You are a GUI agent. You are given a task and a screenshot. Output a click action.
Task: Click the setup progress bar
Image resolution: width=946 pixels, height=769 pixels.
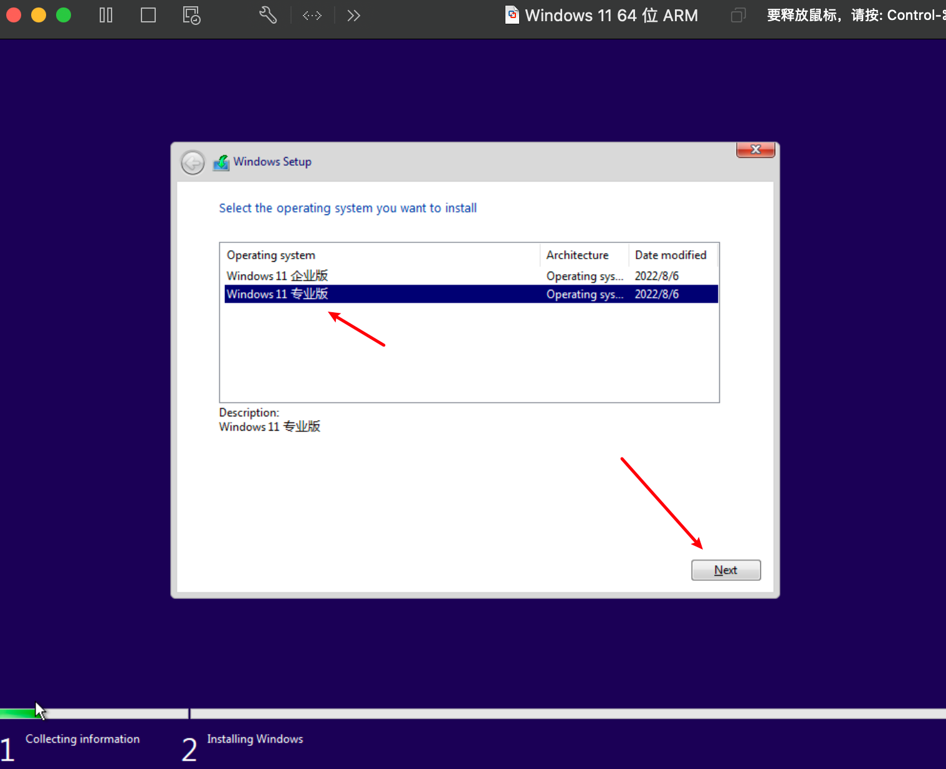pos(473,714)
